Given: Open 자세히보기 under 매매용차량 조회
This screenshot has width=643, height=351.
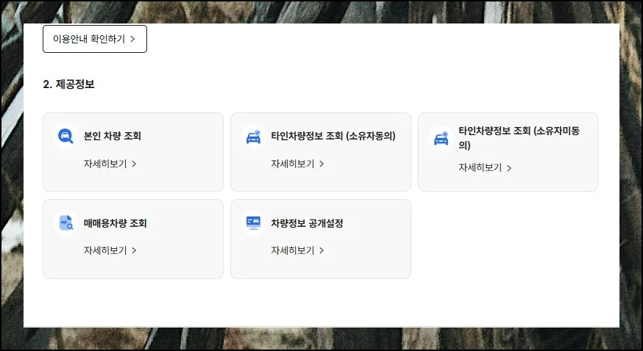Looking at the screenshot, I should point(105,250).
